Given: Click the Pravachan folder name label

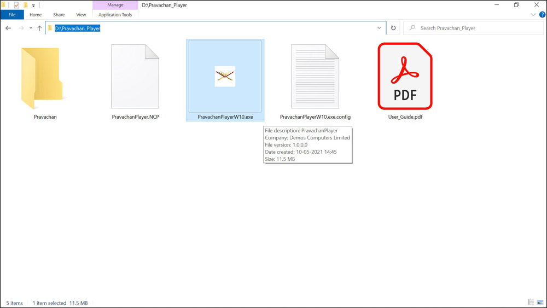Looking at the screenshot, I should pyautogui.click(x=45, y=117).
